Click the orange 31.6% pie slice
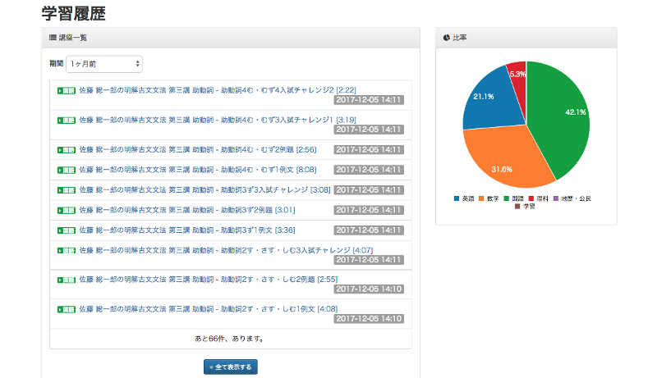 pos(509,157)
